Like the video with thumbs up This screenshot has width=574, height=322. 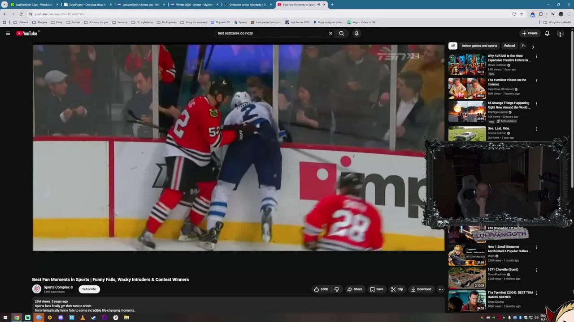(x=321, y=289)
